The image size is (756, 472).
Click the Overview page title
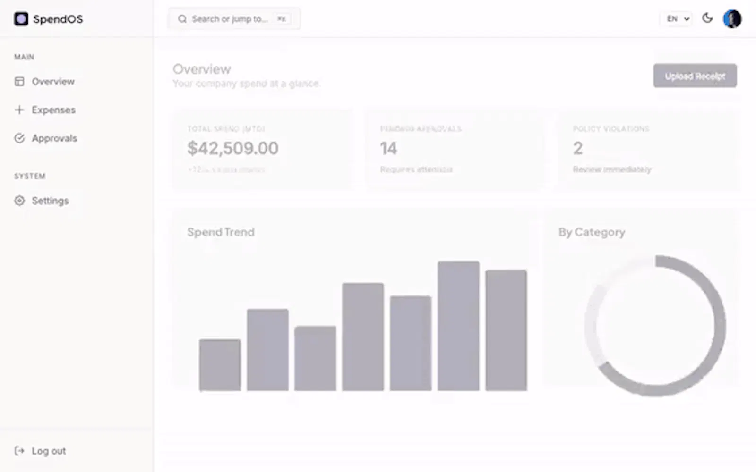click(202, 69)
